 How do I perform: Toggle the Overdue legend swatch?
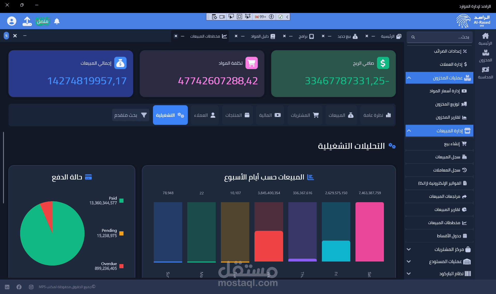[121, 266]
